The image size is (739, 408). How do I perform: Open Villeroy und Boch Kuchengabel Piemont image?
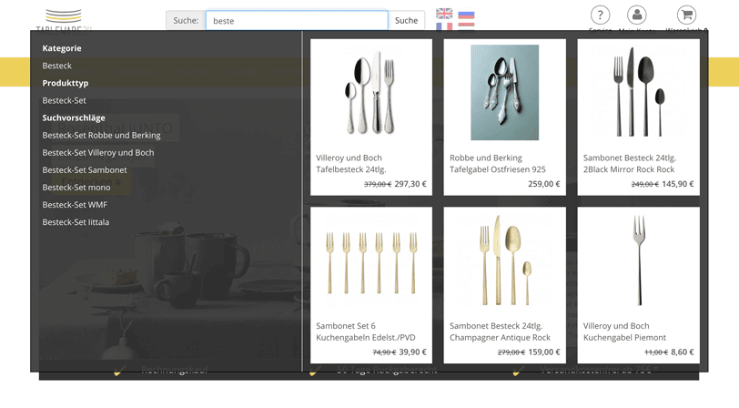coord(639,260)
